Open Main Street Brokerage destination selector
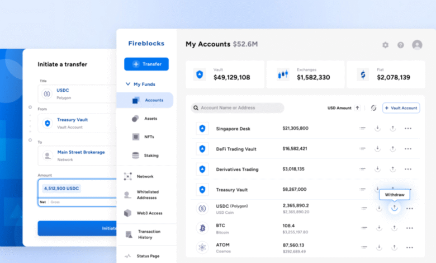 tap(77, 156)
